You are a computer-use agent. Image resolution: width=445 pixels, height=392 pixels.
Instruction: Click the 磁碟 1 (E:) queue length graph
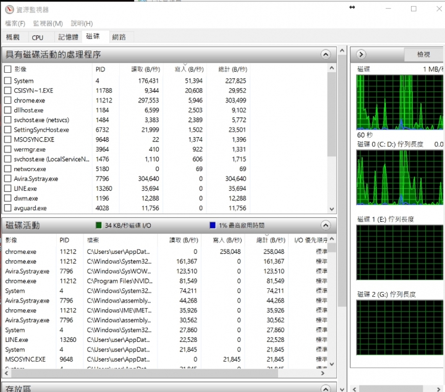pyautogui.click(x=400, y=252)
